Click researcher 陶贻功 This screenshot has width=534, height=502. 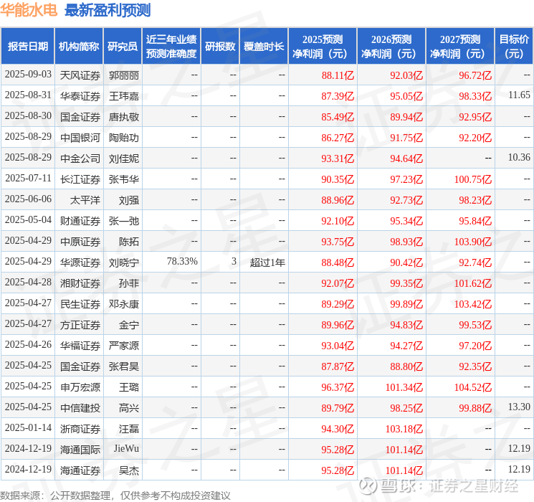coord(123,138)
